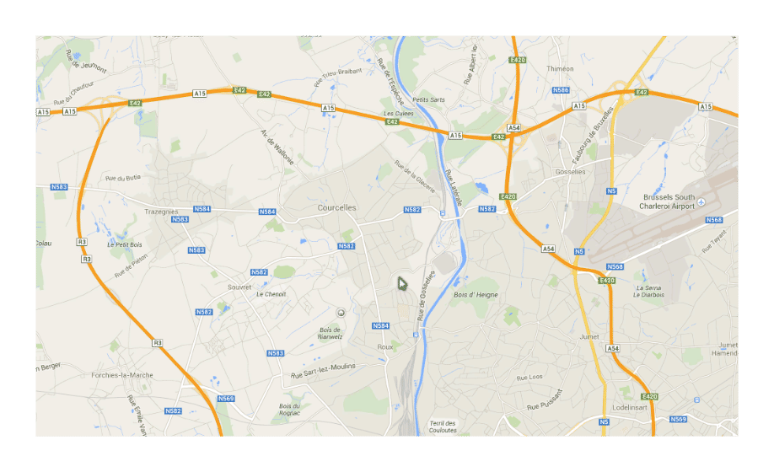
Task: Click the rail station icon east of Courcelles
Action: (x=443, y=213)
